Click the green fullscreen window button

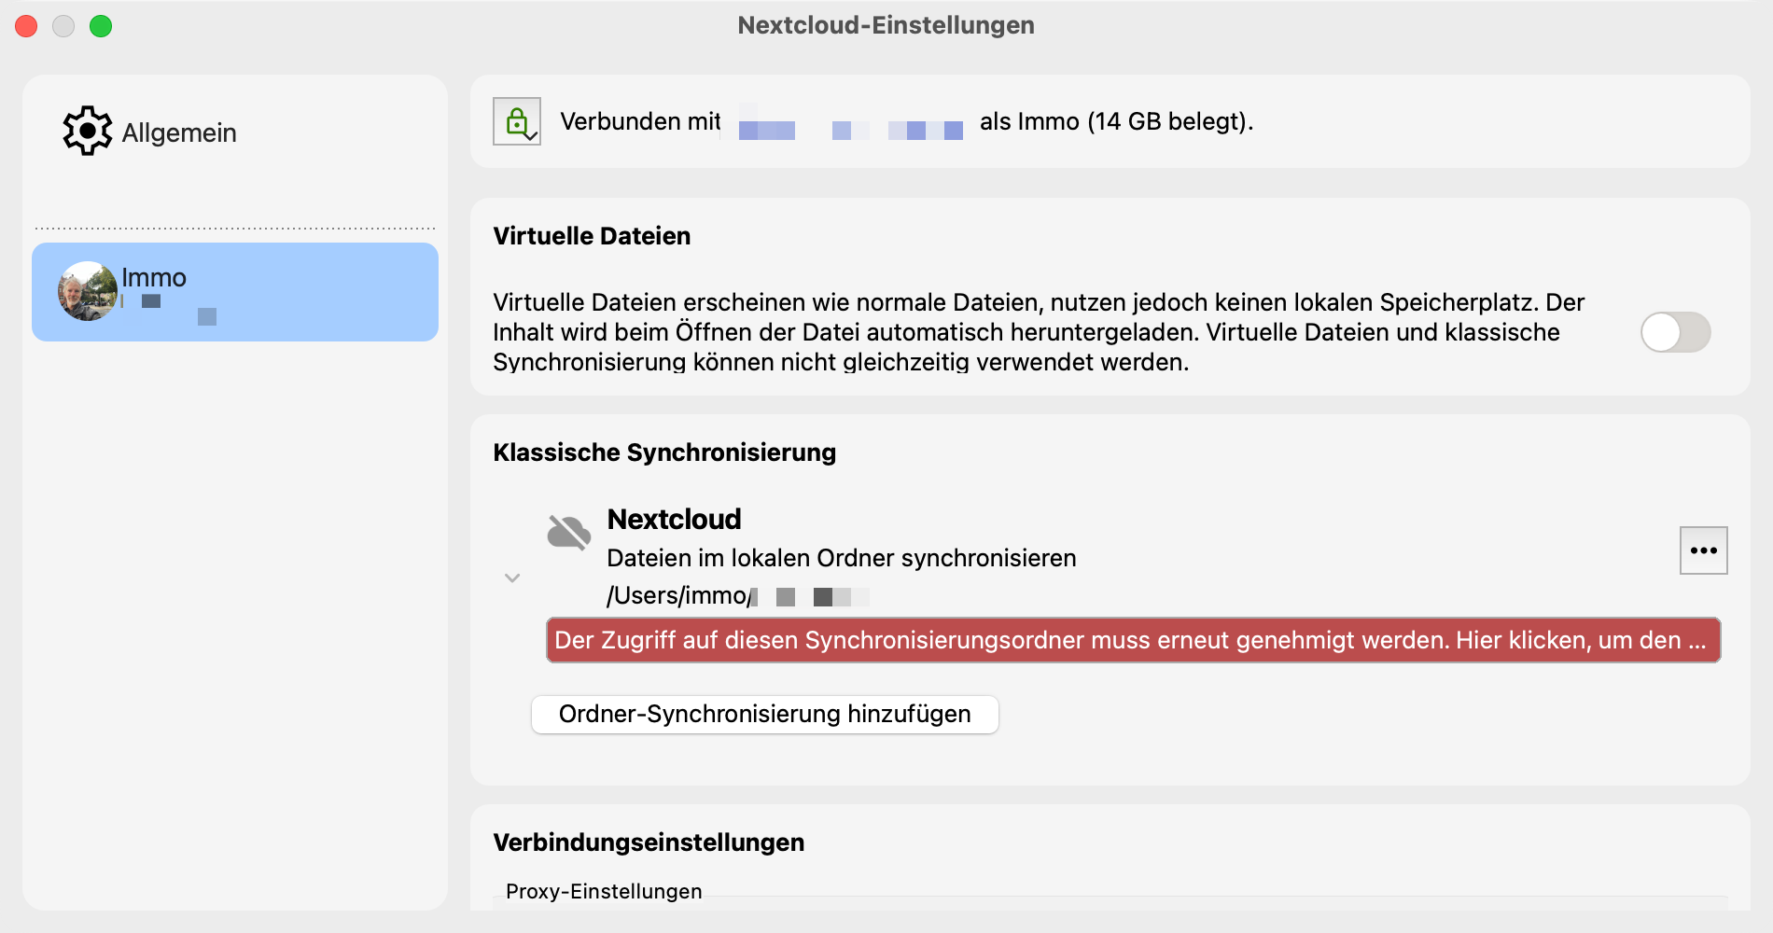click(x=101, y=26)
